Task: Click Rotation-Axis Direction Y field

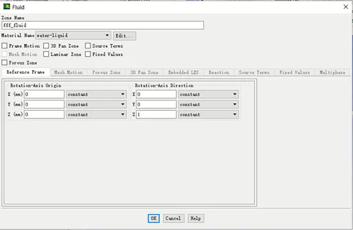Action: point(156,104)
